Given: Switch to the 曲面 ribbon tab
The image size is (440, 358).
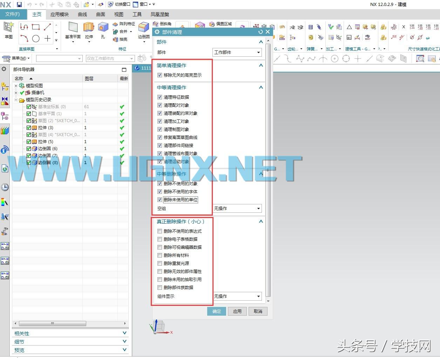Looking at the screenshot, I should tap(100, 14).
